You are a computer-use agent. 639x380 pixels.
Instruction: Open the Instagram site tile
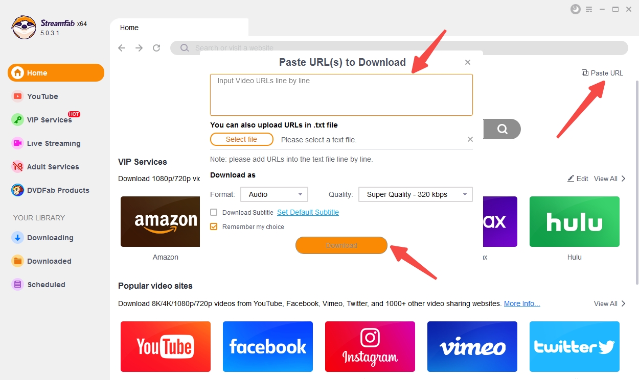(x=370, y=346)
